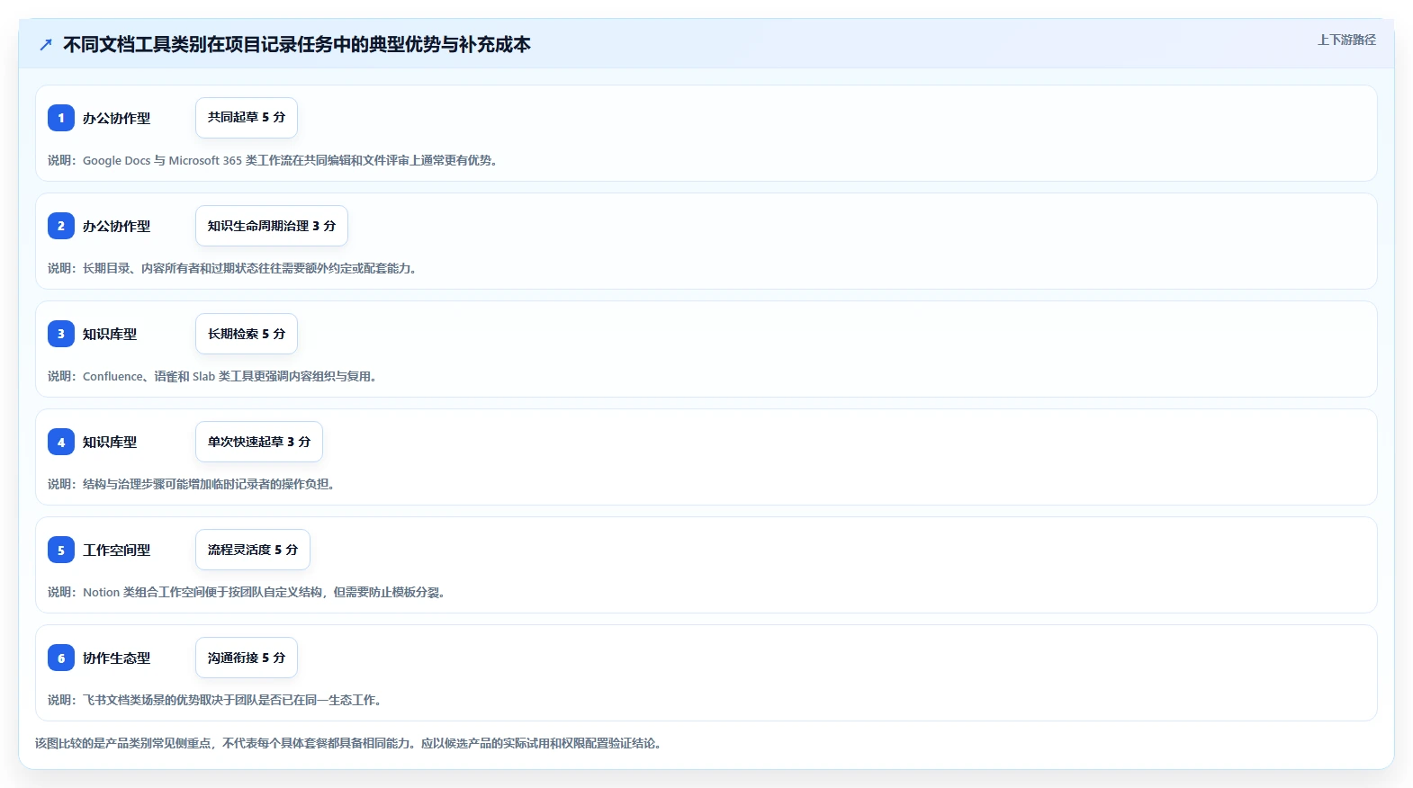Click number badge 4 for 知识库型
Viewport: 1413px width, 788px height.
pyautogui.click(x=61, y=442)
